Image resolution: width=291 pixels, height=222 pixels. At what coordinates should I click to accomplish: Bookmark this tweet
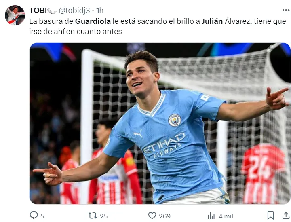pos(270,216)
